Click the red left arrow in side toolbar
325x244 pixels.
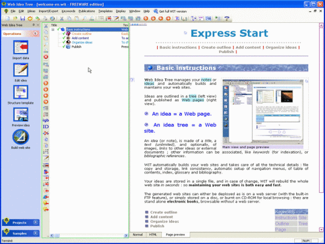[x=46, y=96]
